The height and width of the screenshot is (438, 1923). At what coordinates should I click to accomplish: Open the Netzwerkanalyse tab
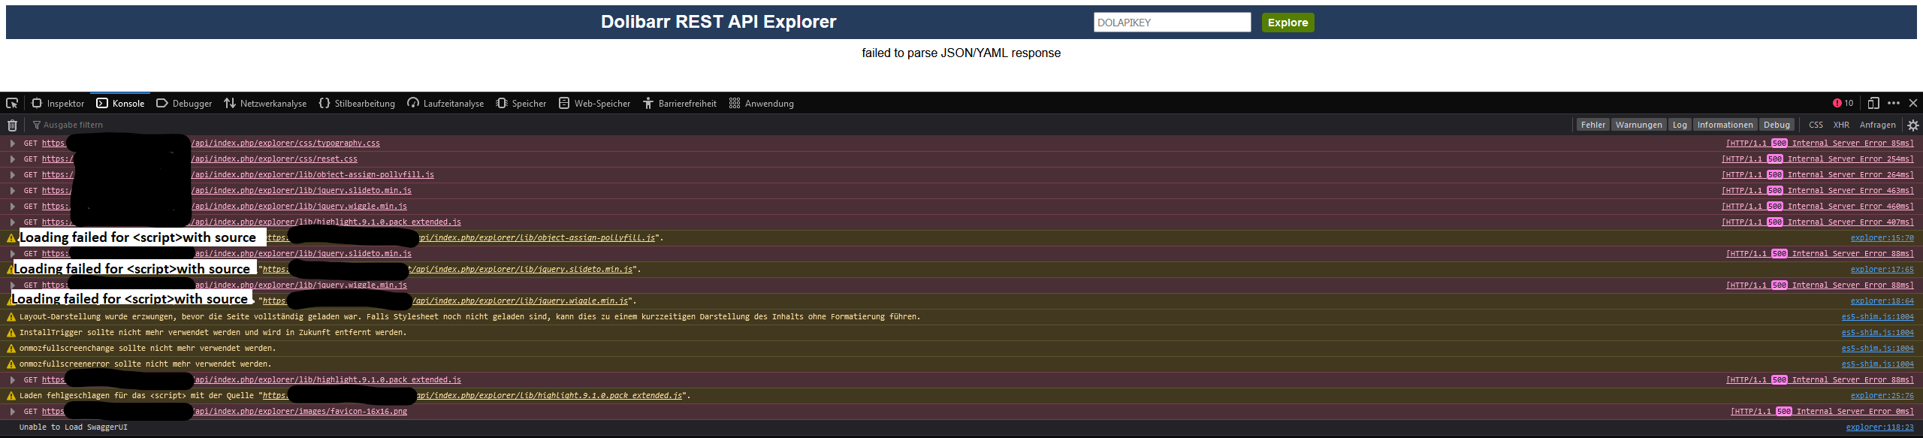(x=265, y=103)
